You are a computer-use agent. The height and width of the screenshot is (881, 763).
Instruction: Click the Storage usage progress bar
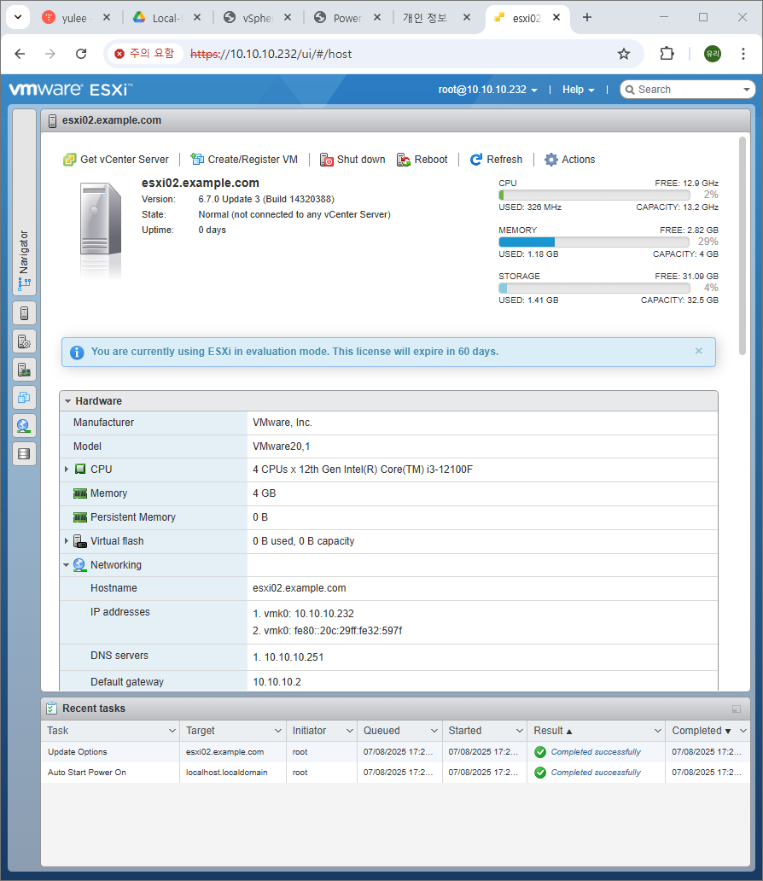594,288
